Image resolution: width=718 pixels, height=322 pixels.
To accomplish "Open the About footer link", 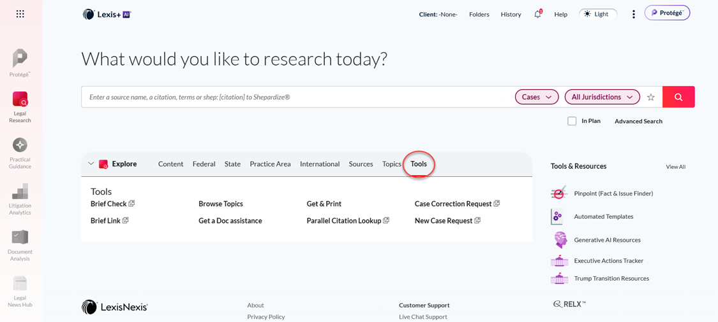I will 255,305.
